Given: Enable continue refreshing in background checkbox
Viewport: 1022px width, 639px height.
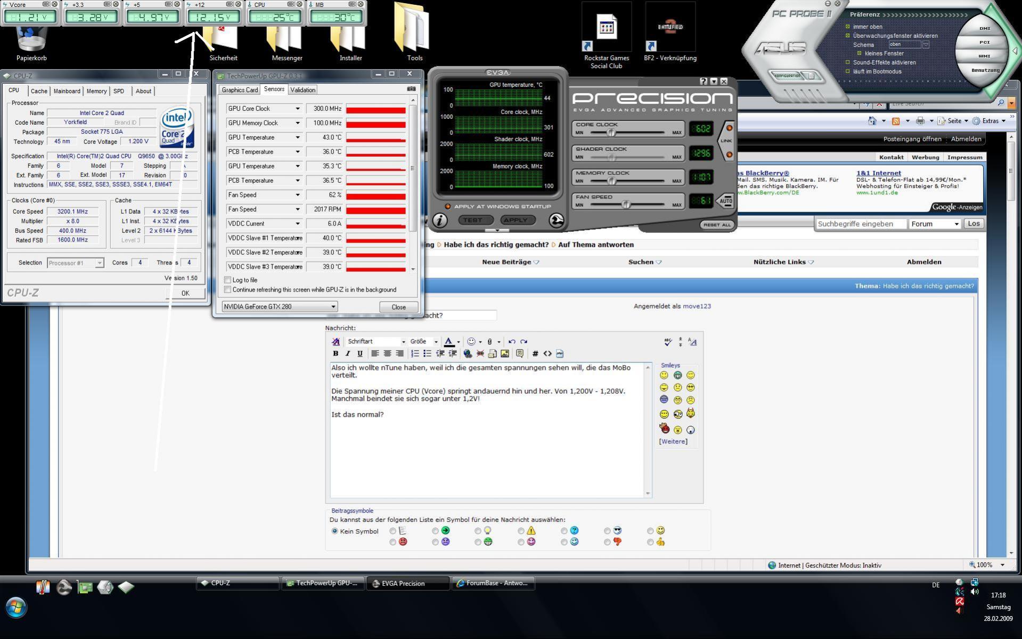Looking at the screenshot, I should [x=228, y=289].
